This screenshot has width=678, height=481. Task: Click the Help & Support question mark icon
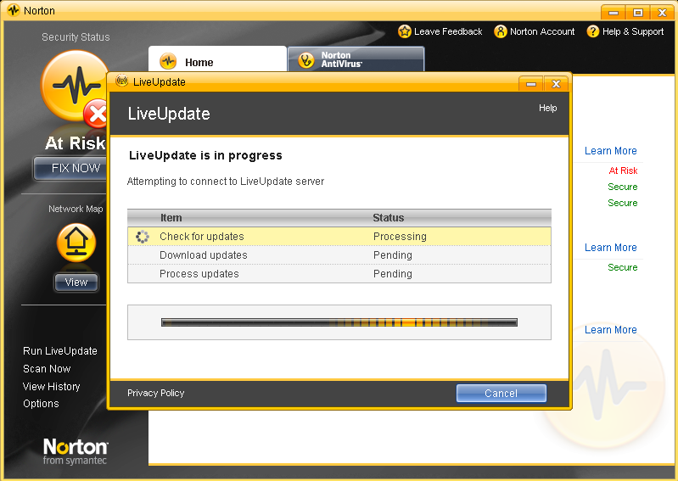pyautogui.click(x=593, y=31)
